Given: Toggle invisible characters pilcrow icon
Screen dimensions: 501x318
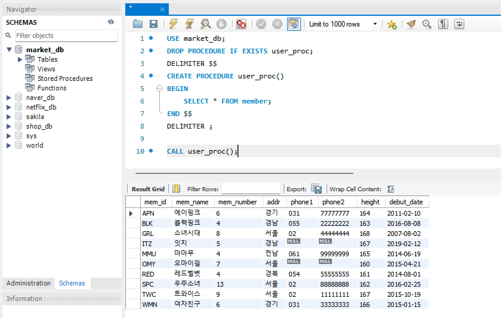Looking at the screenshot, I should [x=443, y=24].
